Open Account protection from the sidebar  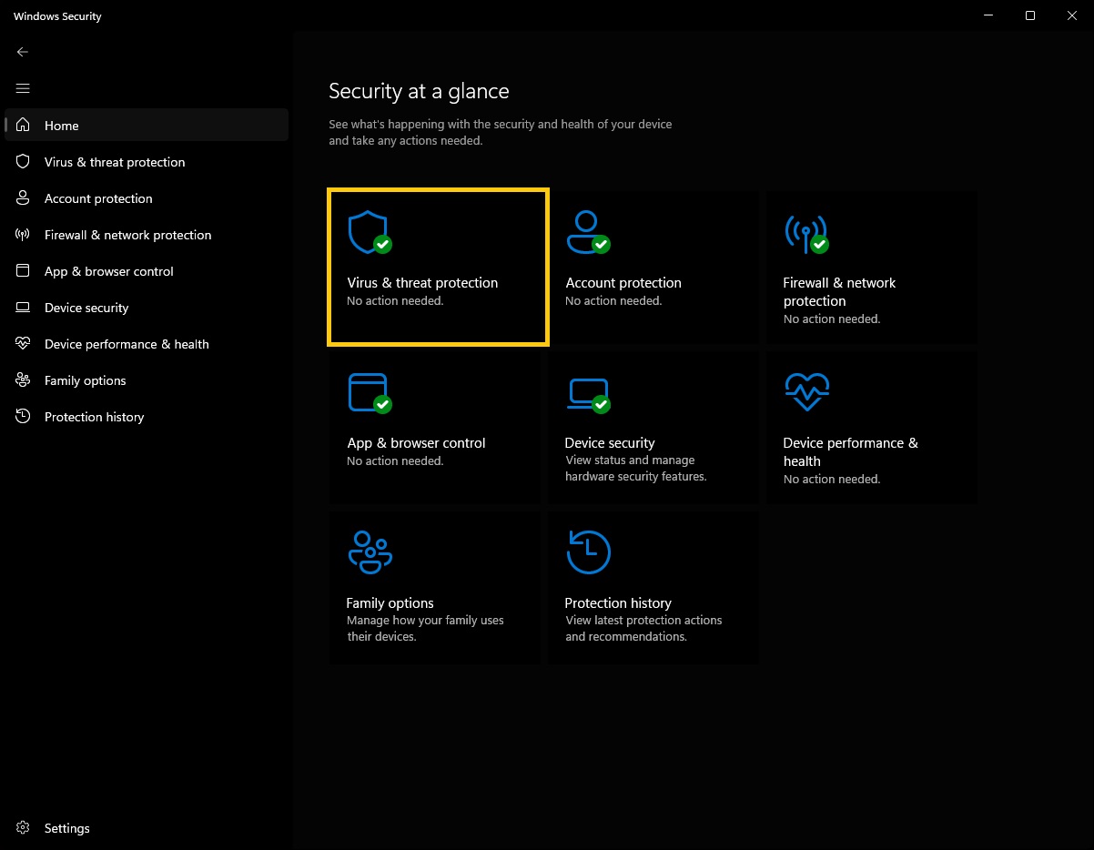click(x=98, y=198)
